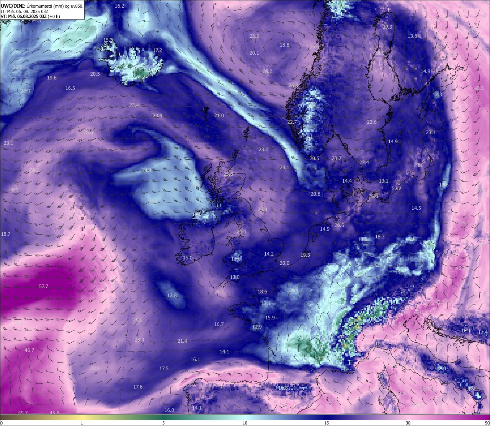Click the 23.0 value over North Sea
Image resolution: width=490 pixels, height=426 pixels.
263,150
